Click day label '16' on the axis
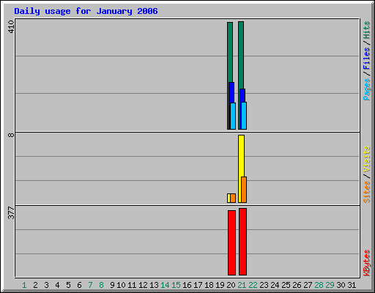The height and width of the screenshot is (293, 375). [x=187, y=285]
